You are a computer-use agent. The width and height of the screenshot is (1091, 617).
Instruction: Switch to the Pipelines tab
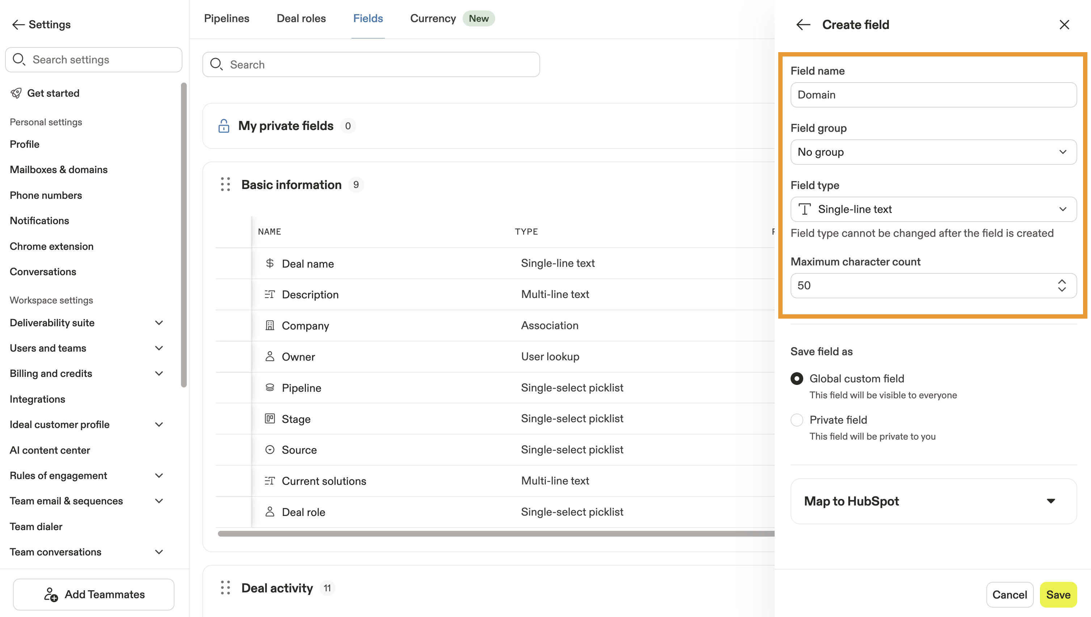pyautogui.click(x=227, y=18)
